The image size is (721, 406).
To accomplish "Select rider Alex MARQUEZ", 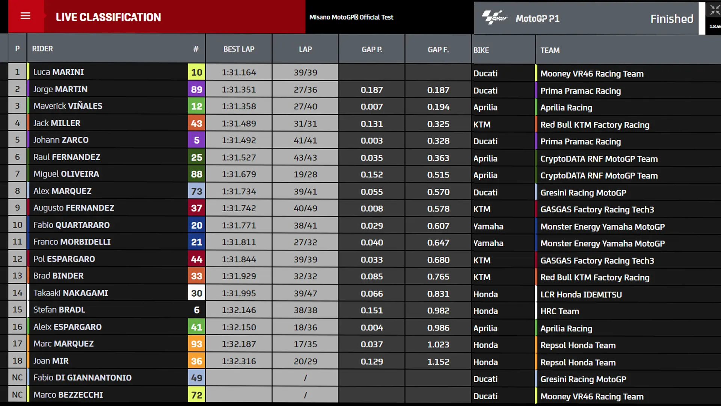I will tap(62, 191).
